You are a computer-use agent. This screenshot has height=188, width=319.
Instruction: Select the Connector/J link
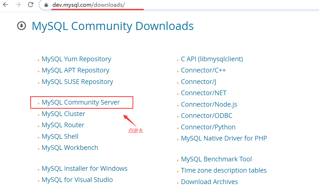point(198,82)
